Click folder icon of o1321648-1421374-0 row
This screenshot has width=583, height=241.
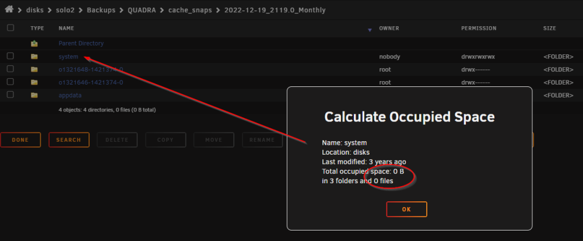coord(34,69)
